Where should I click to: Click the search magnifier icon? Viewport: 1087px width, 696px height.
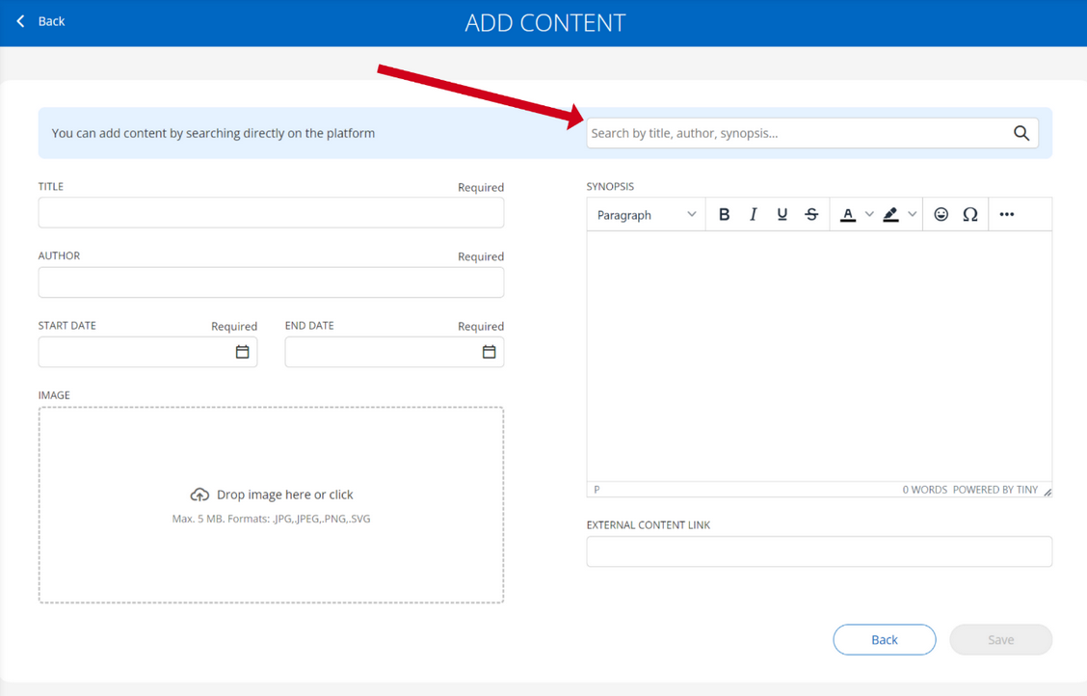pos(1021,133)
